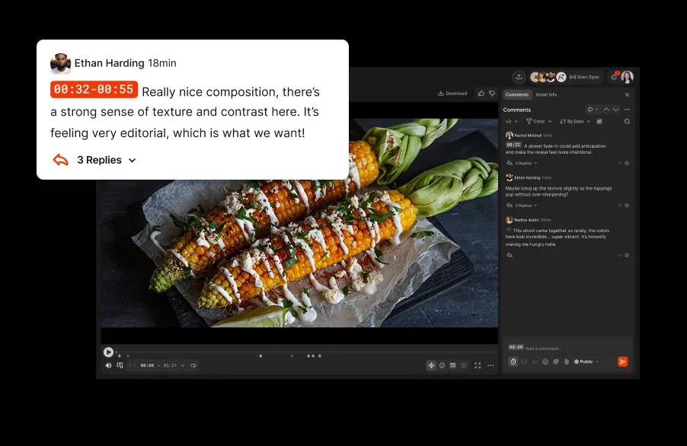
Task: Switch to the Asset Info tab
Action: click(546, 94)
